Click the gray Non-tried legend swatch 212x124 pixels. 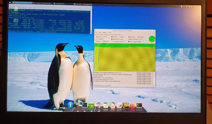coord(129,37)
